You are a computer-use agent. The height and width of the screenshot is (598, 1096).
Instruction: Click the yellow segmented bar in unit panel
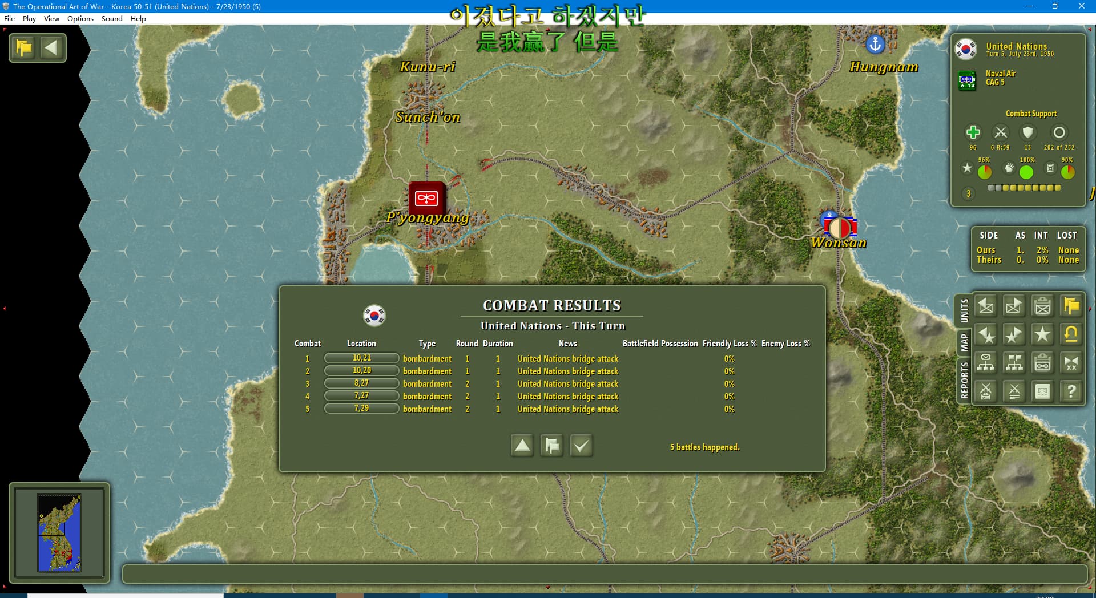pyautogui.click(x=1024, y=187)
